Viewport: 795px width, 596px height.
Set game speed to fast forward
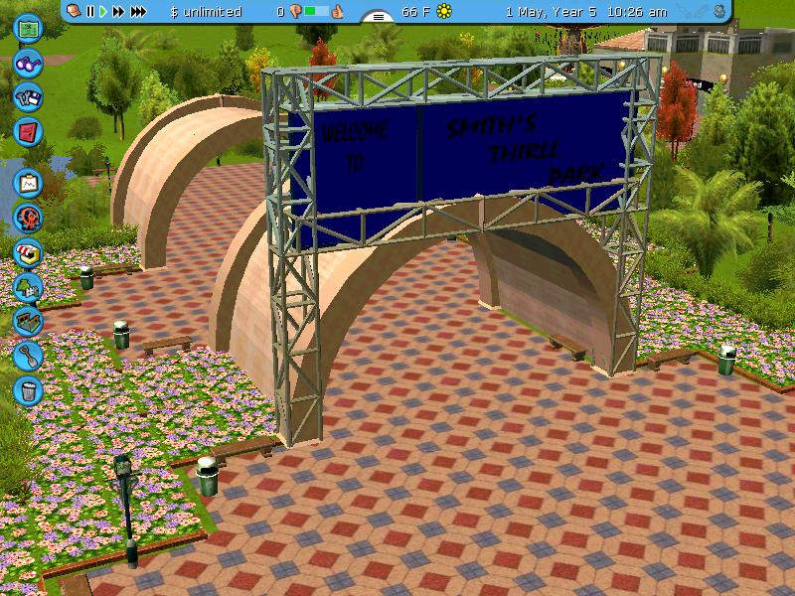click(118, 11)
